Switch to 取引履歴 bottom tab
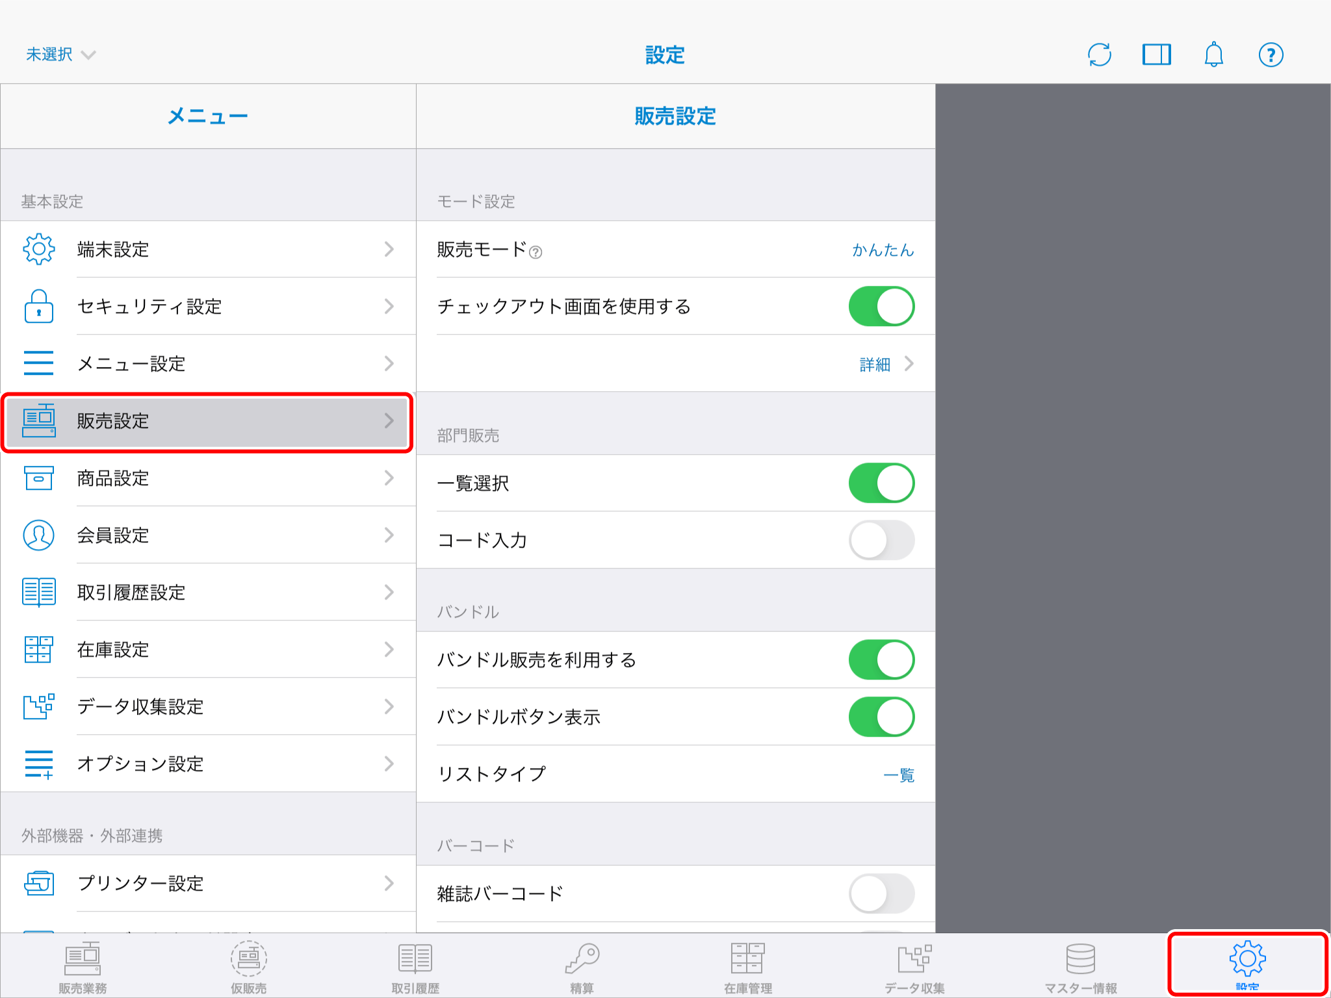The height and width of the screenshot is (998, 1331). (415, 967)
